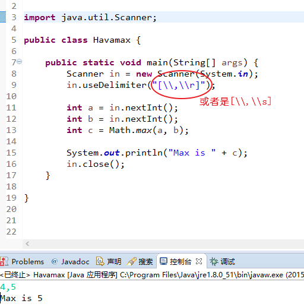Screen dimensions: 304x307
Task: Click the 声明 tab document icon
Action: [x=100, y=261]
